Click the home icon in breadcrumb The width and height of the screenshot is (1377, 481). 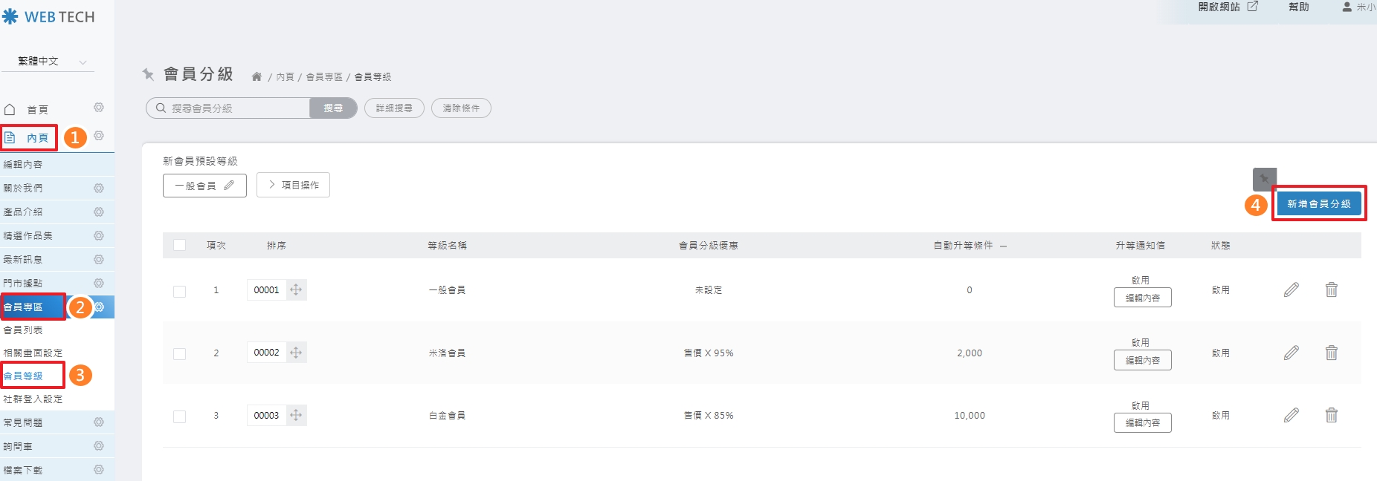[x=257, y=76]
